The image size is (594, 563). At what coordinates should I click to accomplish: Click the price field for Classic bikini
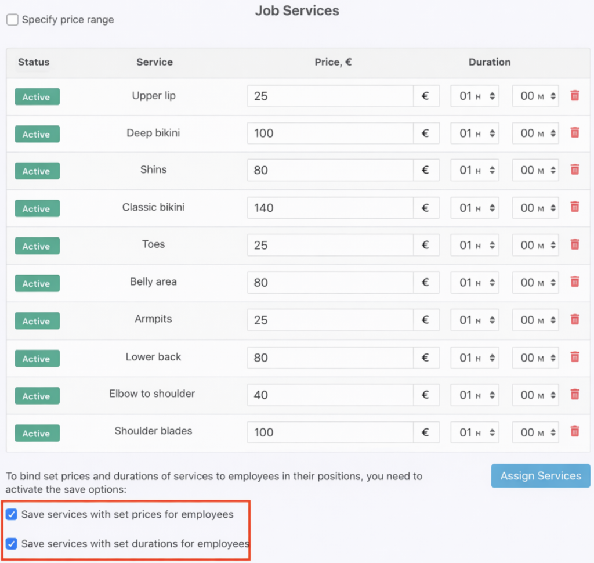(x=329, y=208)
